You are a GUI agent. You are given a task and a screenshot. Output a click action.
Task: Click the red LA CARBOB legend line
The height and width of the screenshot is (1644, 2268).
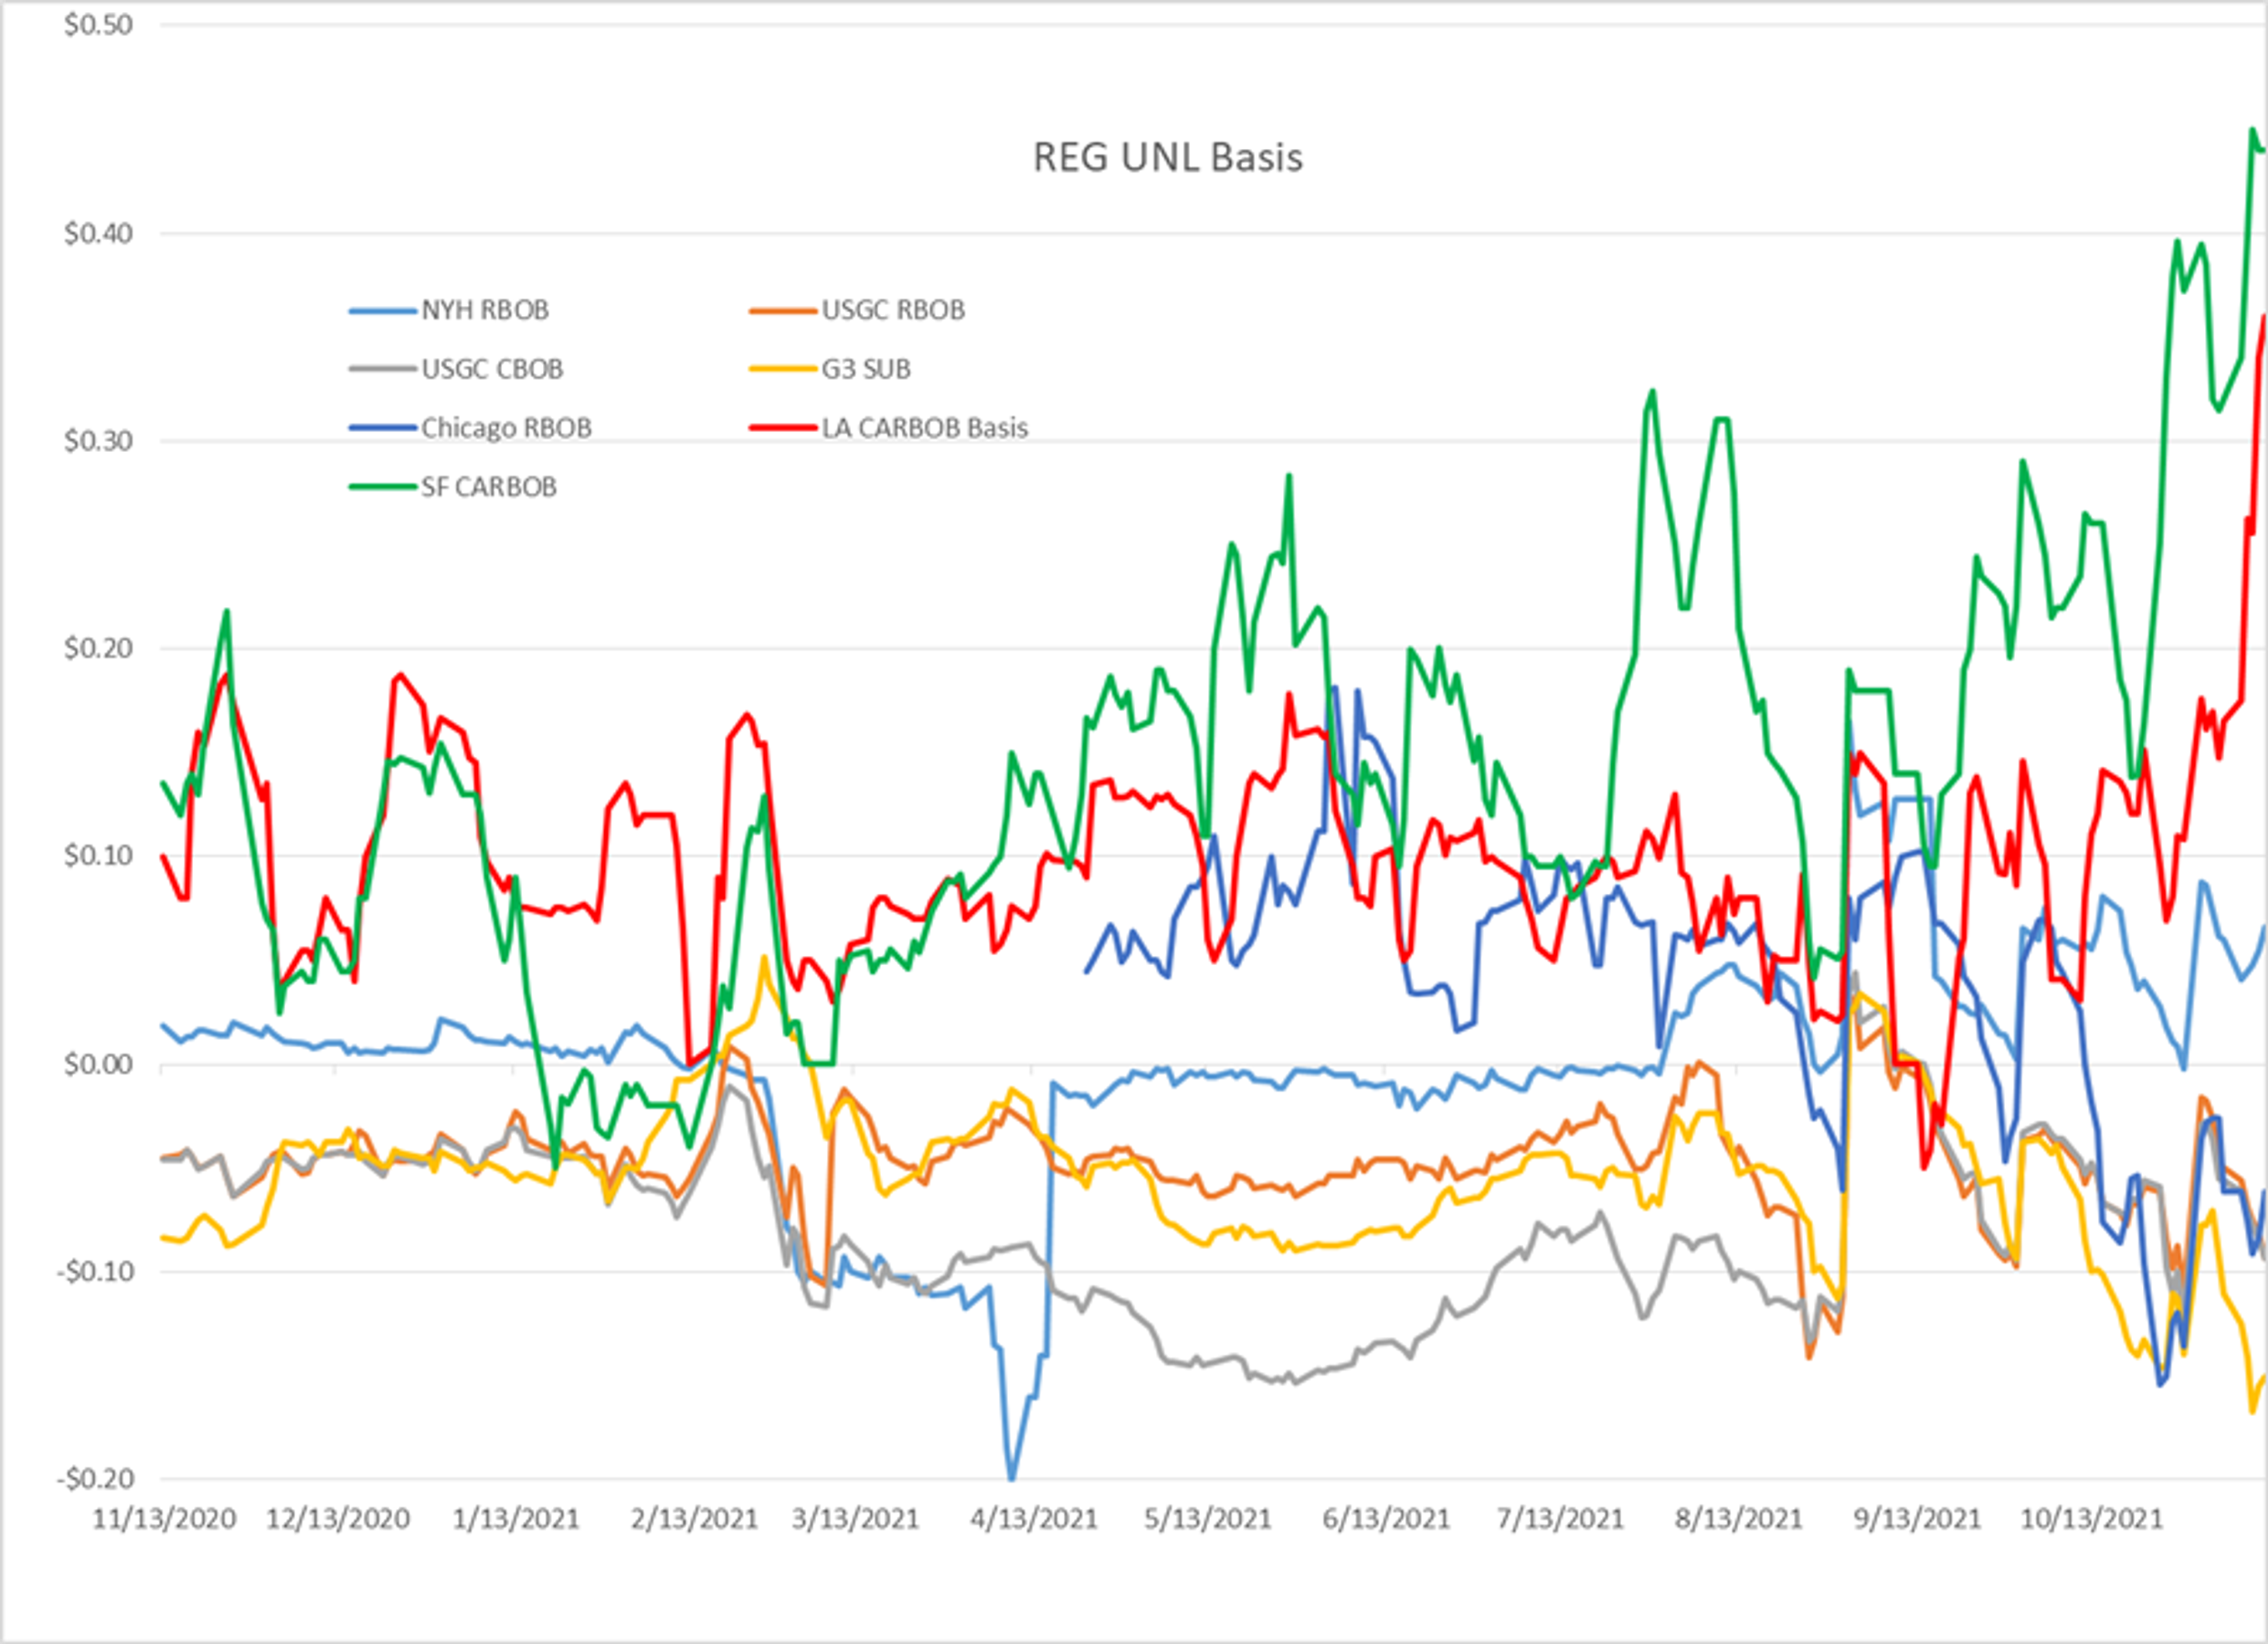783,429
